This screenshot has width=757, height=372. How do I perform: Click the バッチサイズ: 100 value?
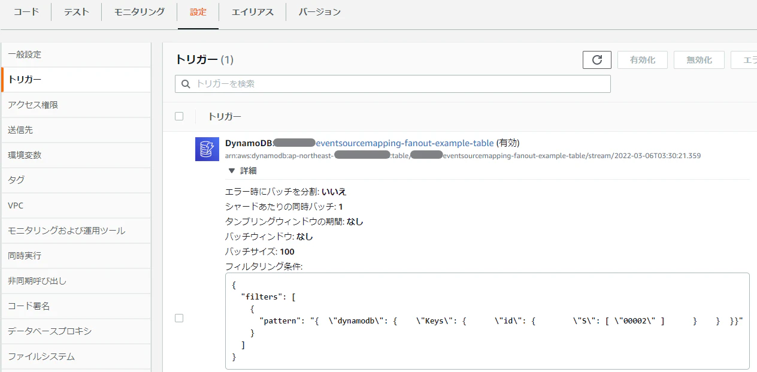tap(260, 252)
